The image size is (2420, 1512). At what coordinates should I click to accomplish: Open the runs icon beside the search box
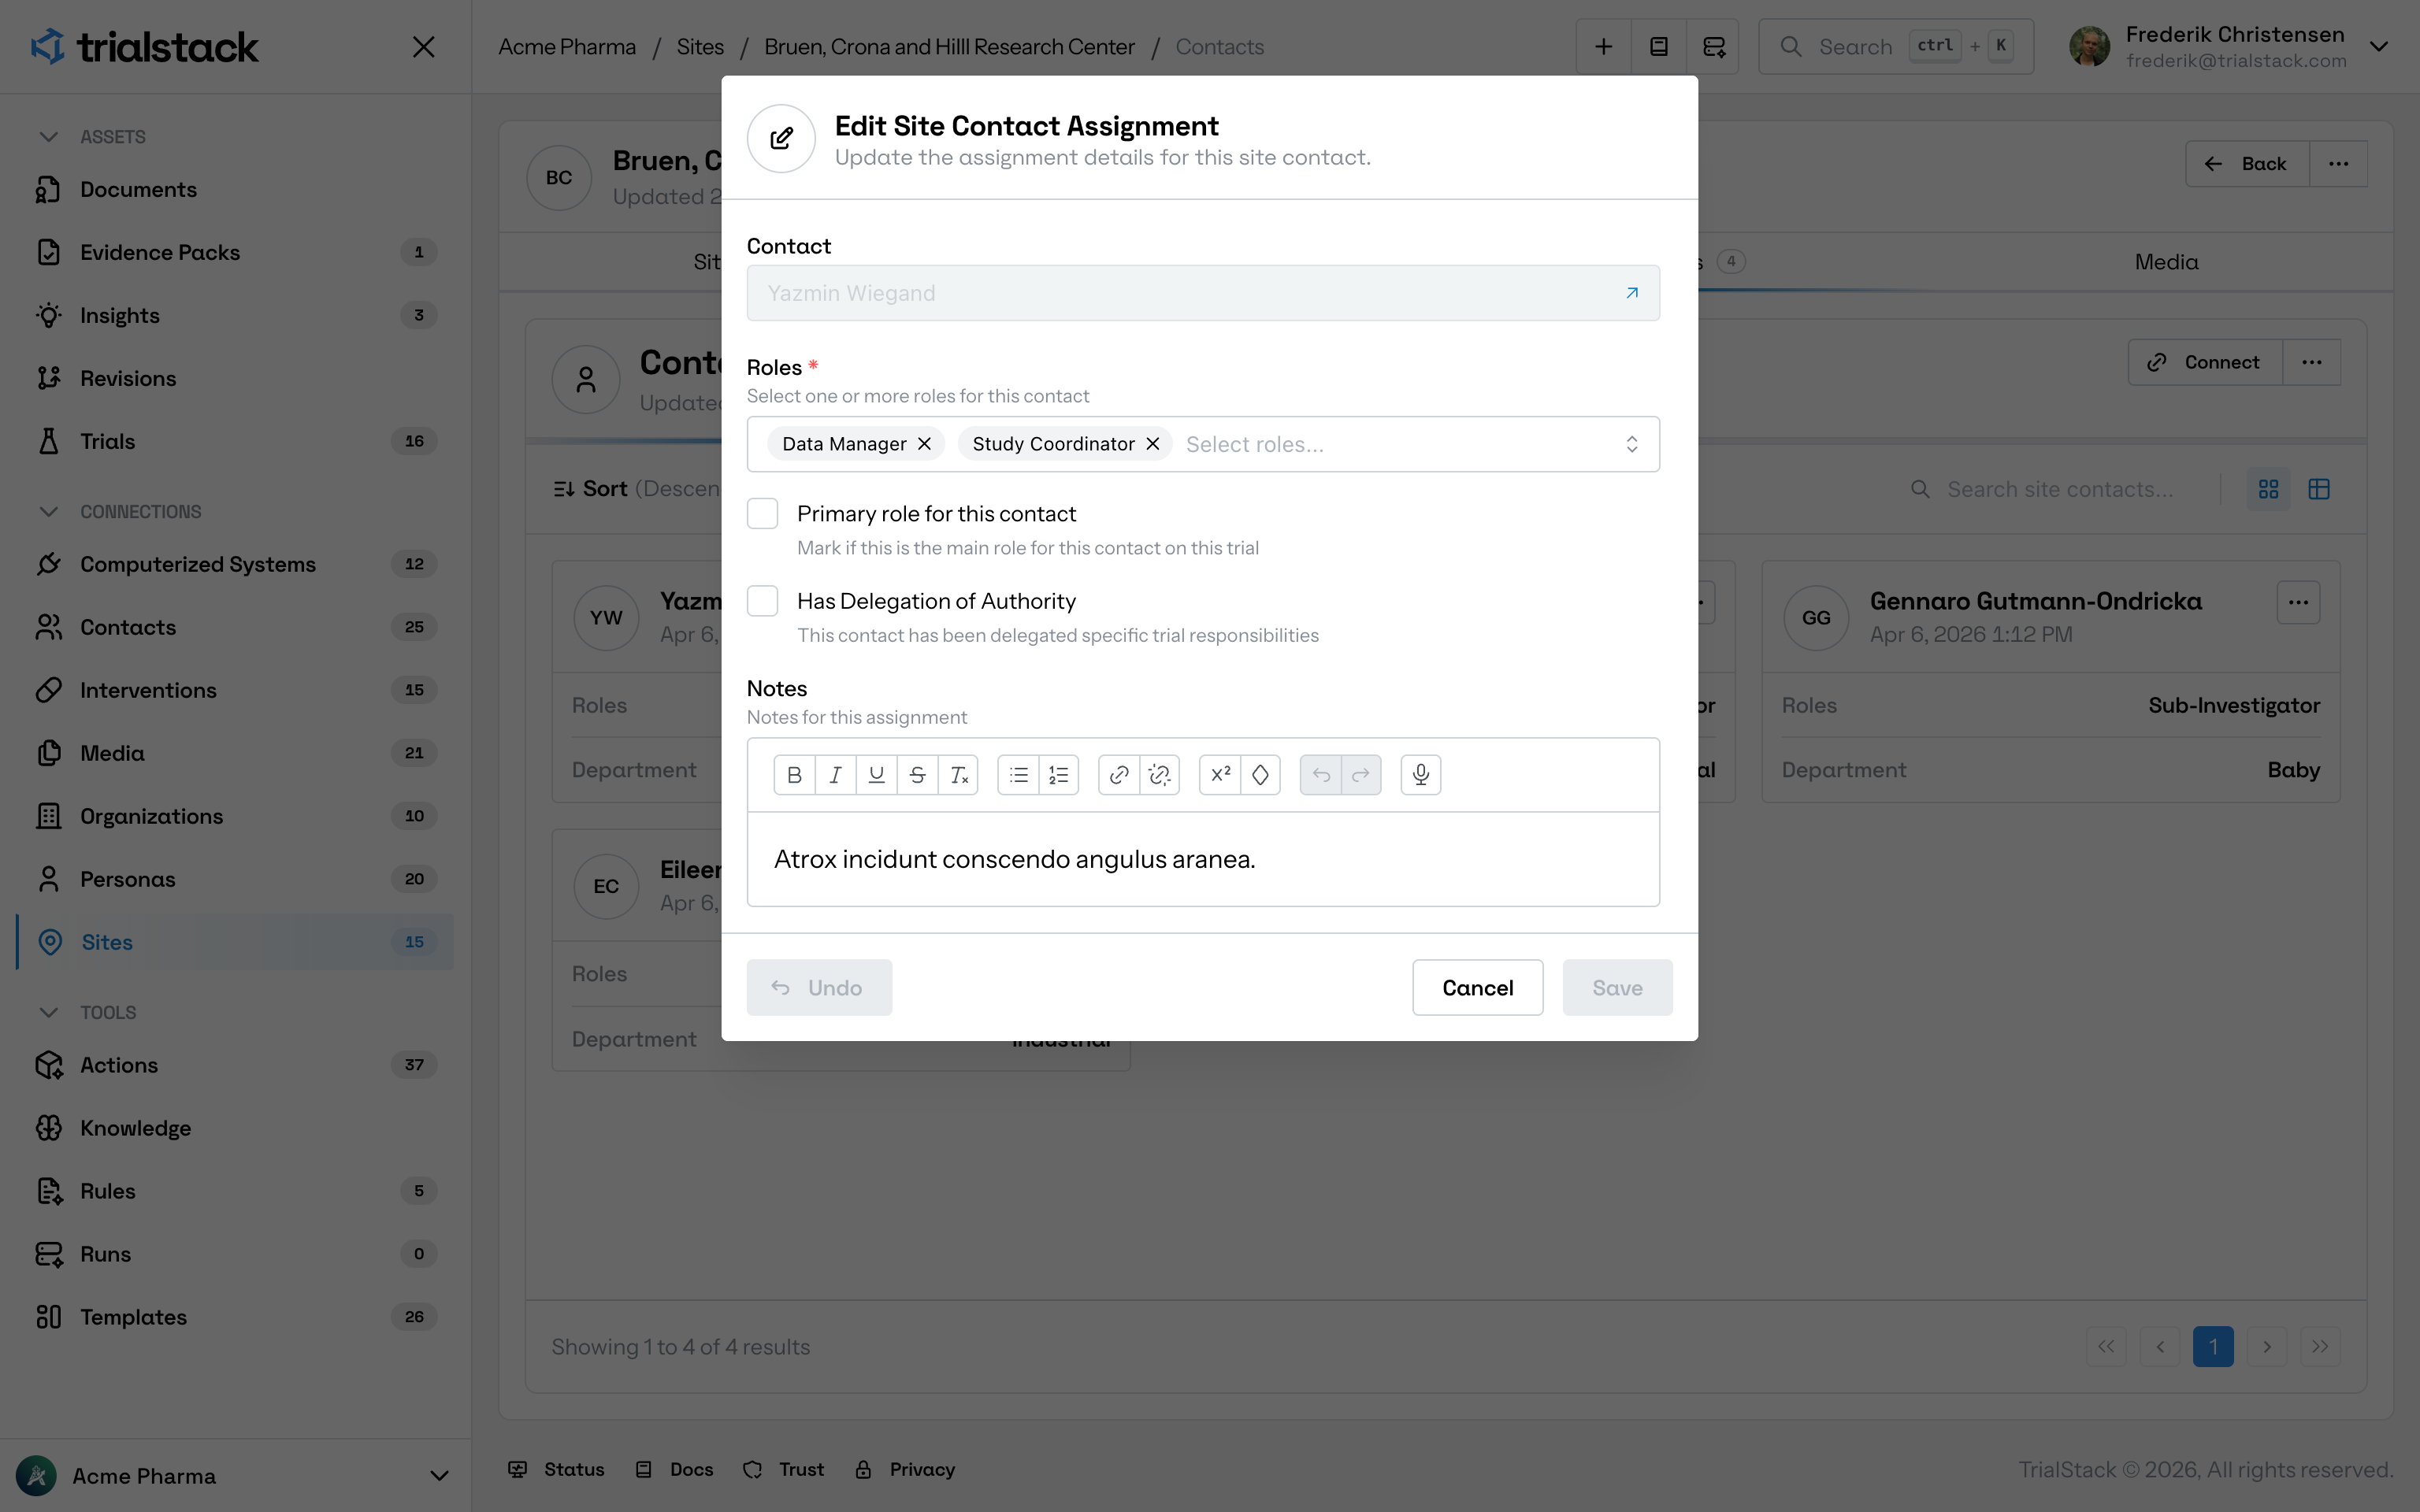(1714, 47)
